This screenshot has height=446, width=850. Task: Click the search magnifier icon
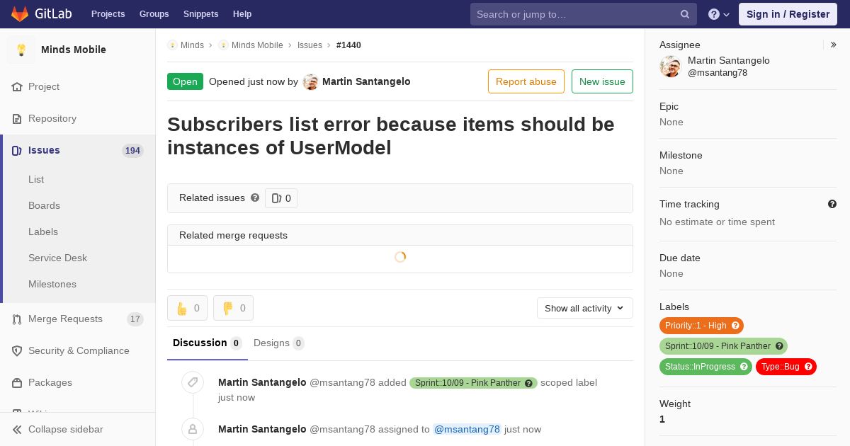tap(684, 14)
